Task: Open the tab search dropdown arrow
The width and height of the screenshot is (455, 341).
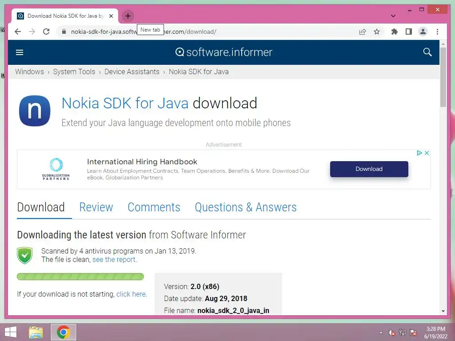Action: (393, 16)
